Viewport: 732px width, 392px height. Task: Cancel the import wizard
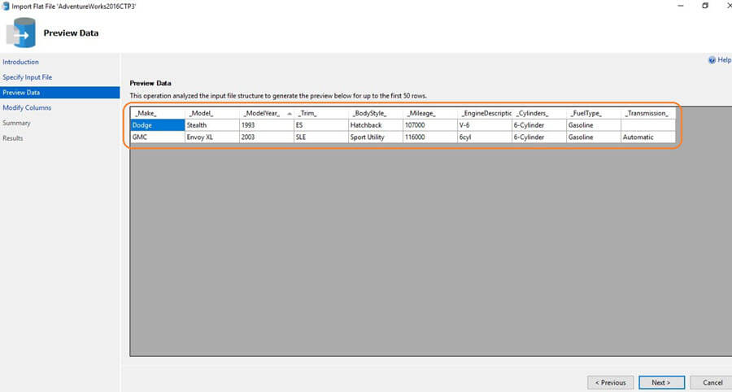[x=712, y=382]
